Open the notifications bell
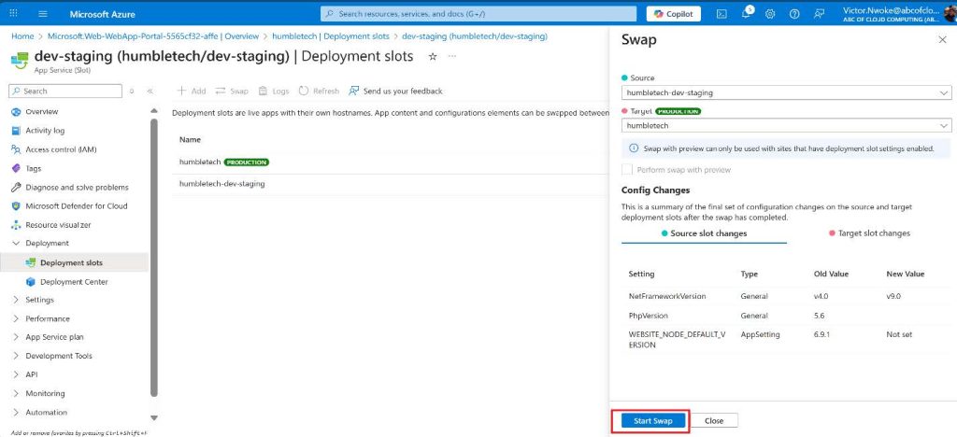This screenshot has width=957, height=437. point(746,13)
